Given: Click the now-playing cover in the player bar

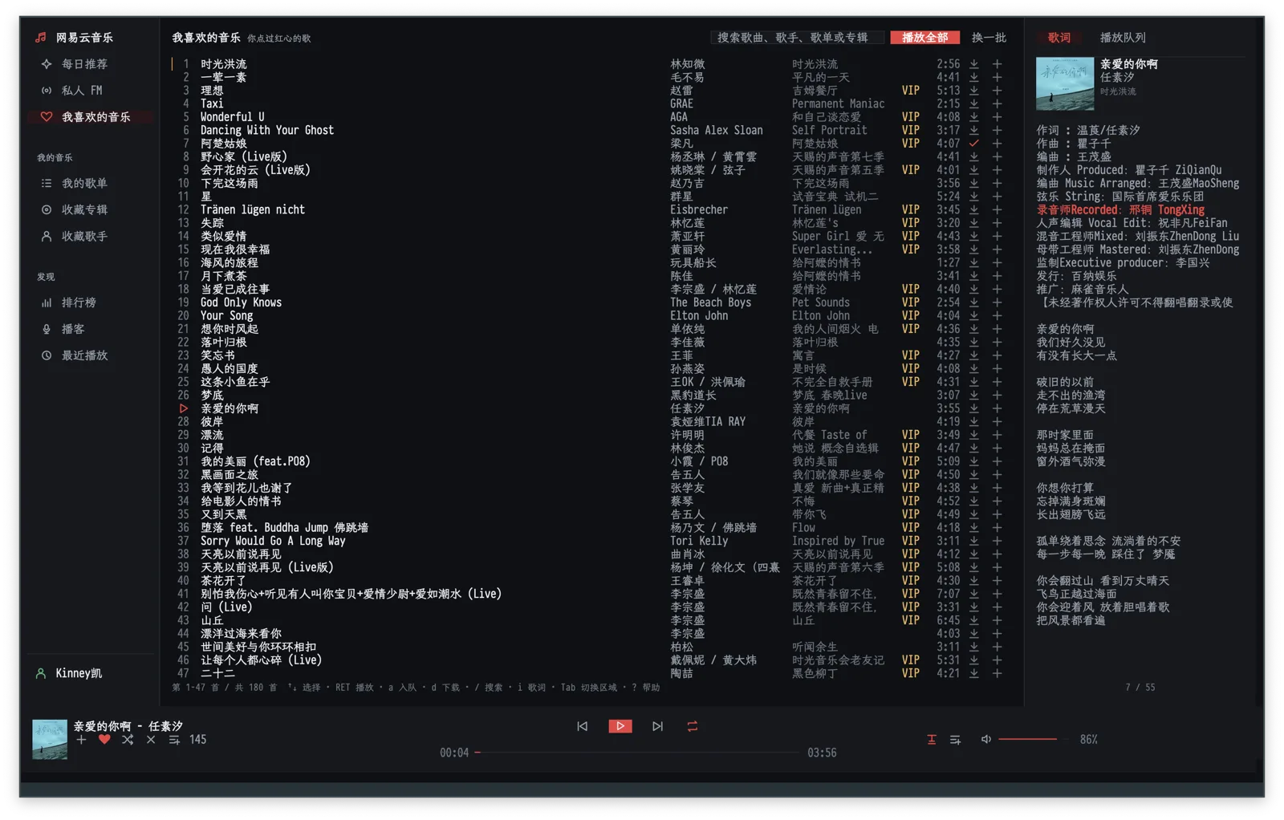Looking at the screenshot, I should tap(50, 739).
